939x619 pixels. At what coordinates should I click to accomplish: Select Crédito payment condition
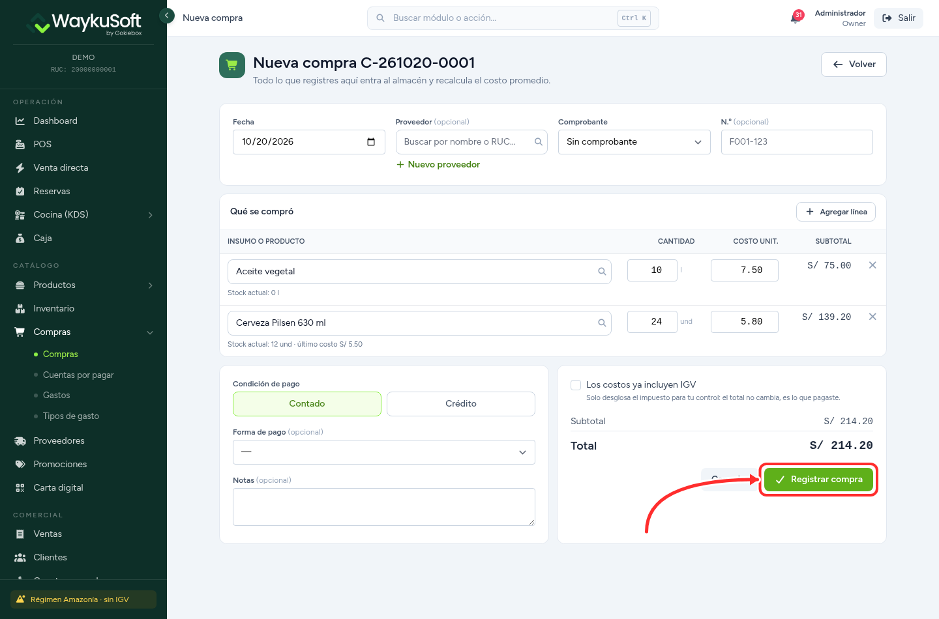pos(461,404)
